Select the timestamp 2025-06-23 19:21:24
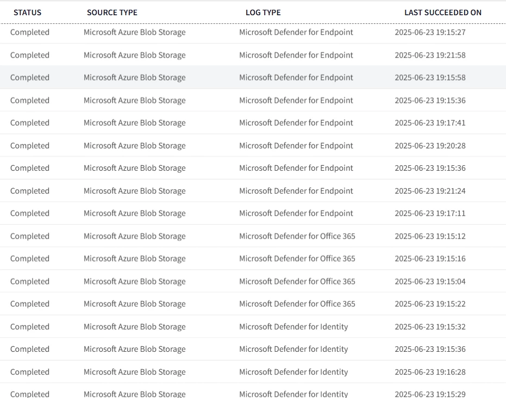 [430, 191]
